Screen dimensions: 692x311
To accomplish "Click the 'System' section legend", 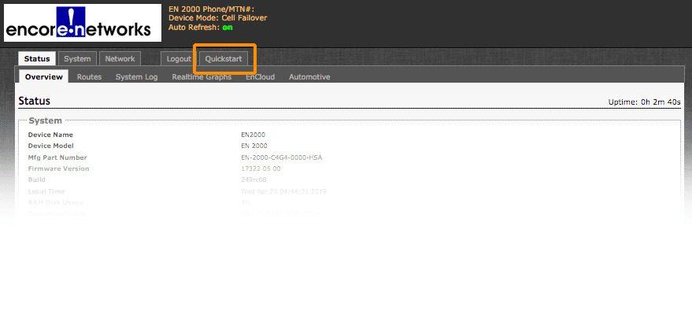I will pos(46,120).
